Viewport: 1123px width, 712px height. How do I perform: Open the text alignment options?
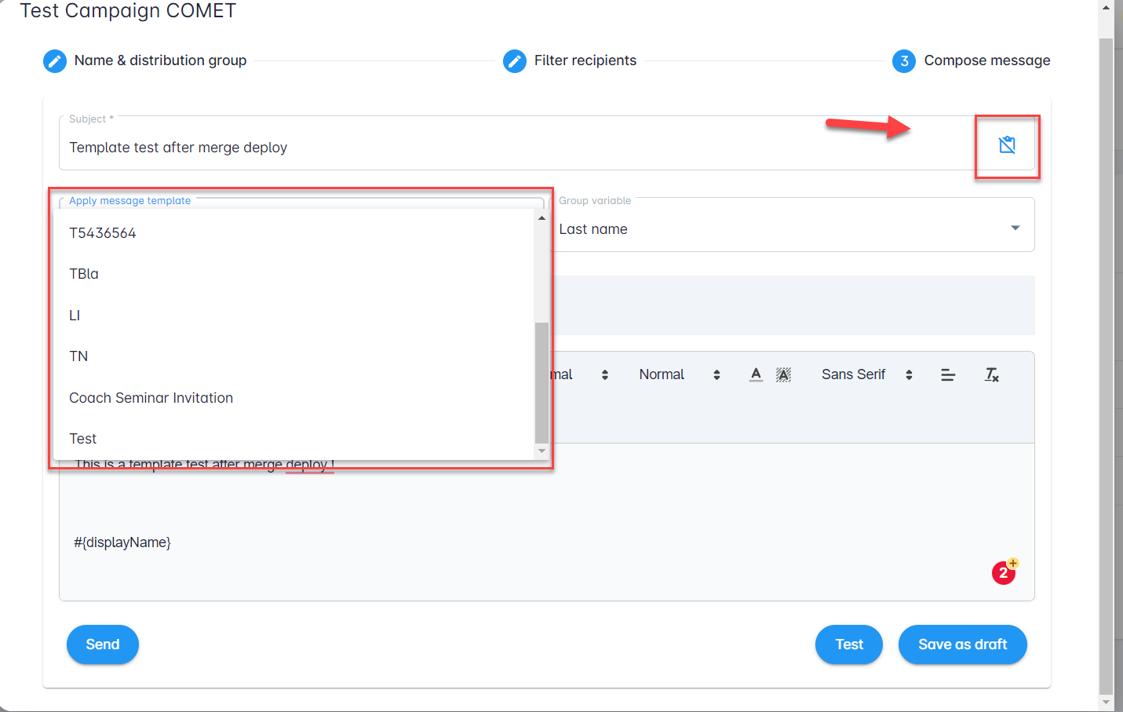948,375
